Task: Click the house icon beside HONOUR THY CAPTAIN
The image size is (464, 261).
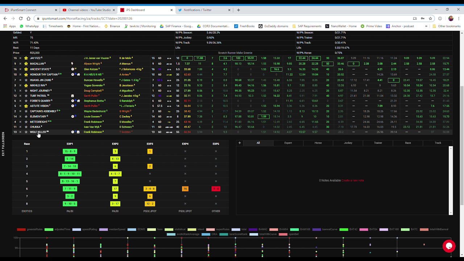Action: pos(78,75)
